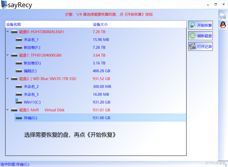Select the 未命名_3 partition
This screenshot has height=167, width=228.
click(31, 95)
